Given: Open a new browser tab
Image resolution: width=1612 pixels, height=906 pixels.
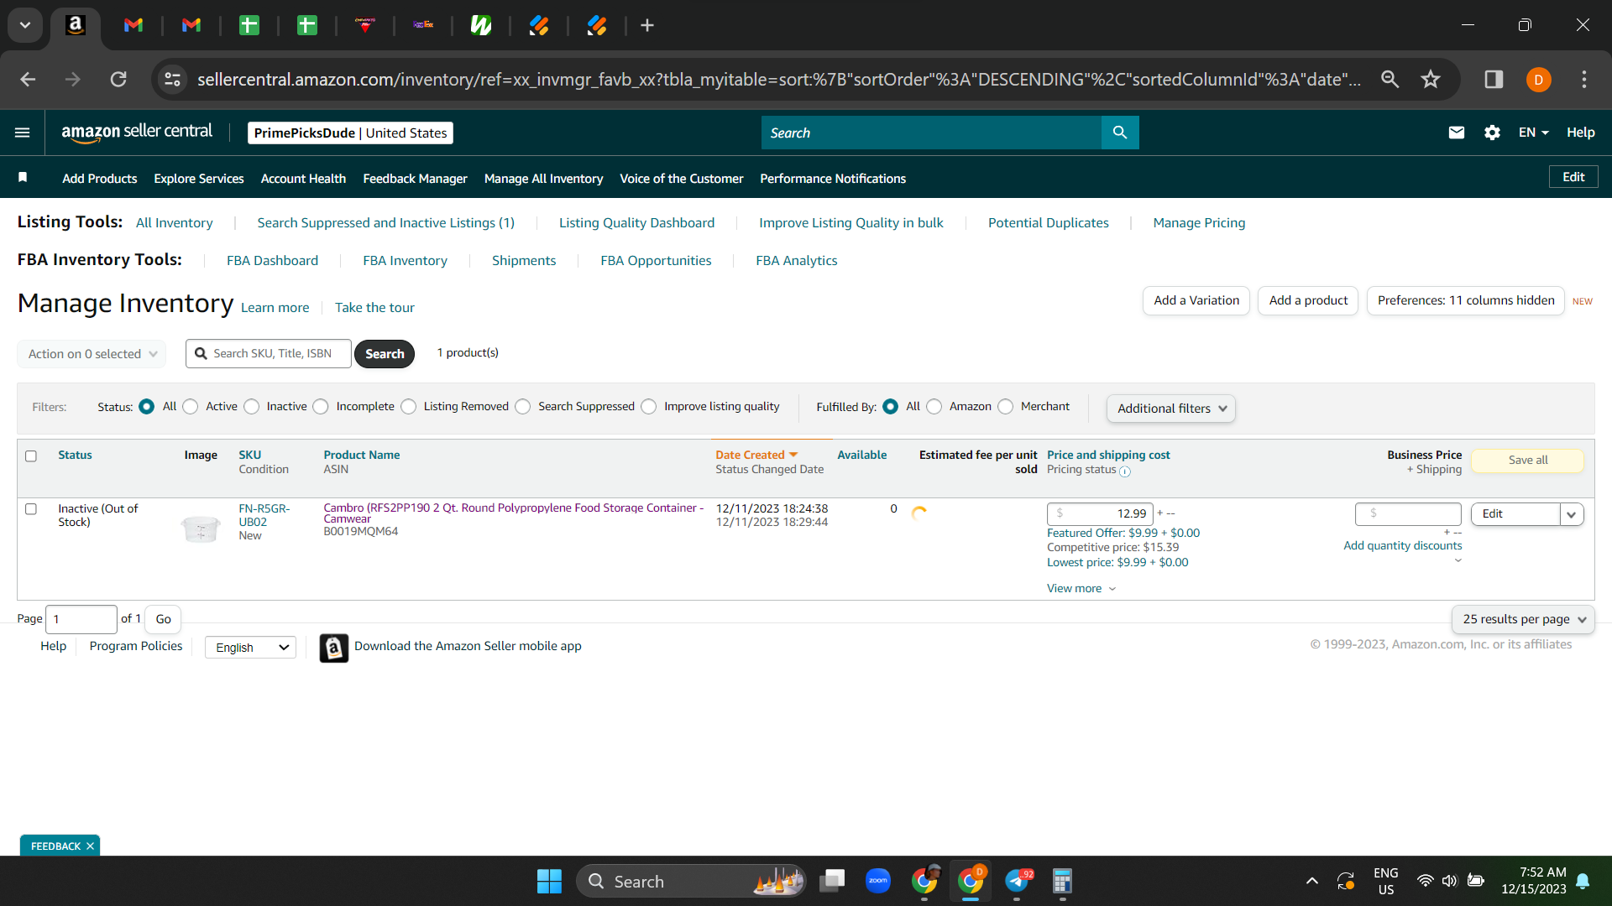Looking at the screenshot, I should (x=647, y=25).
